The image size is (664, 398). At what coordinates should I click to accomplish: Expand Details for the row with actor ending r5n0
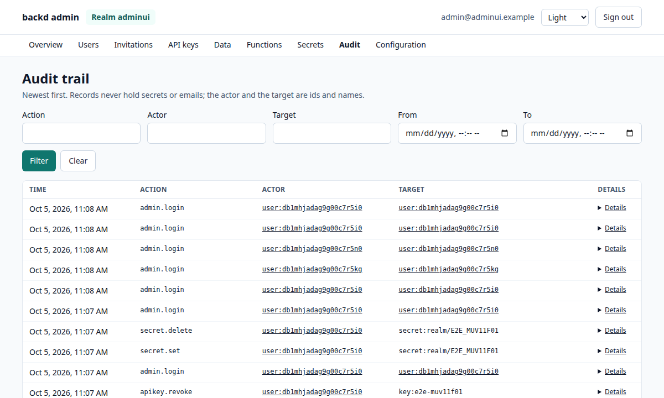[x=612, y=249]
